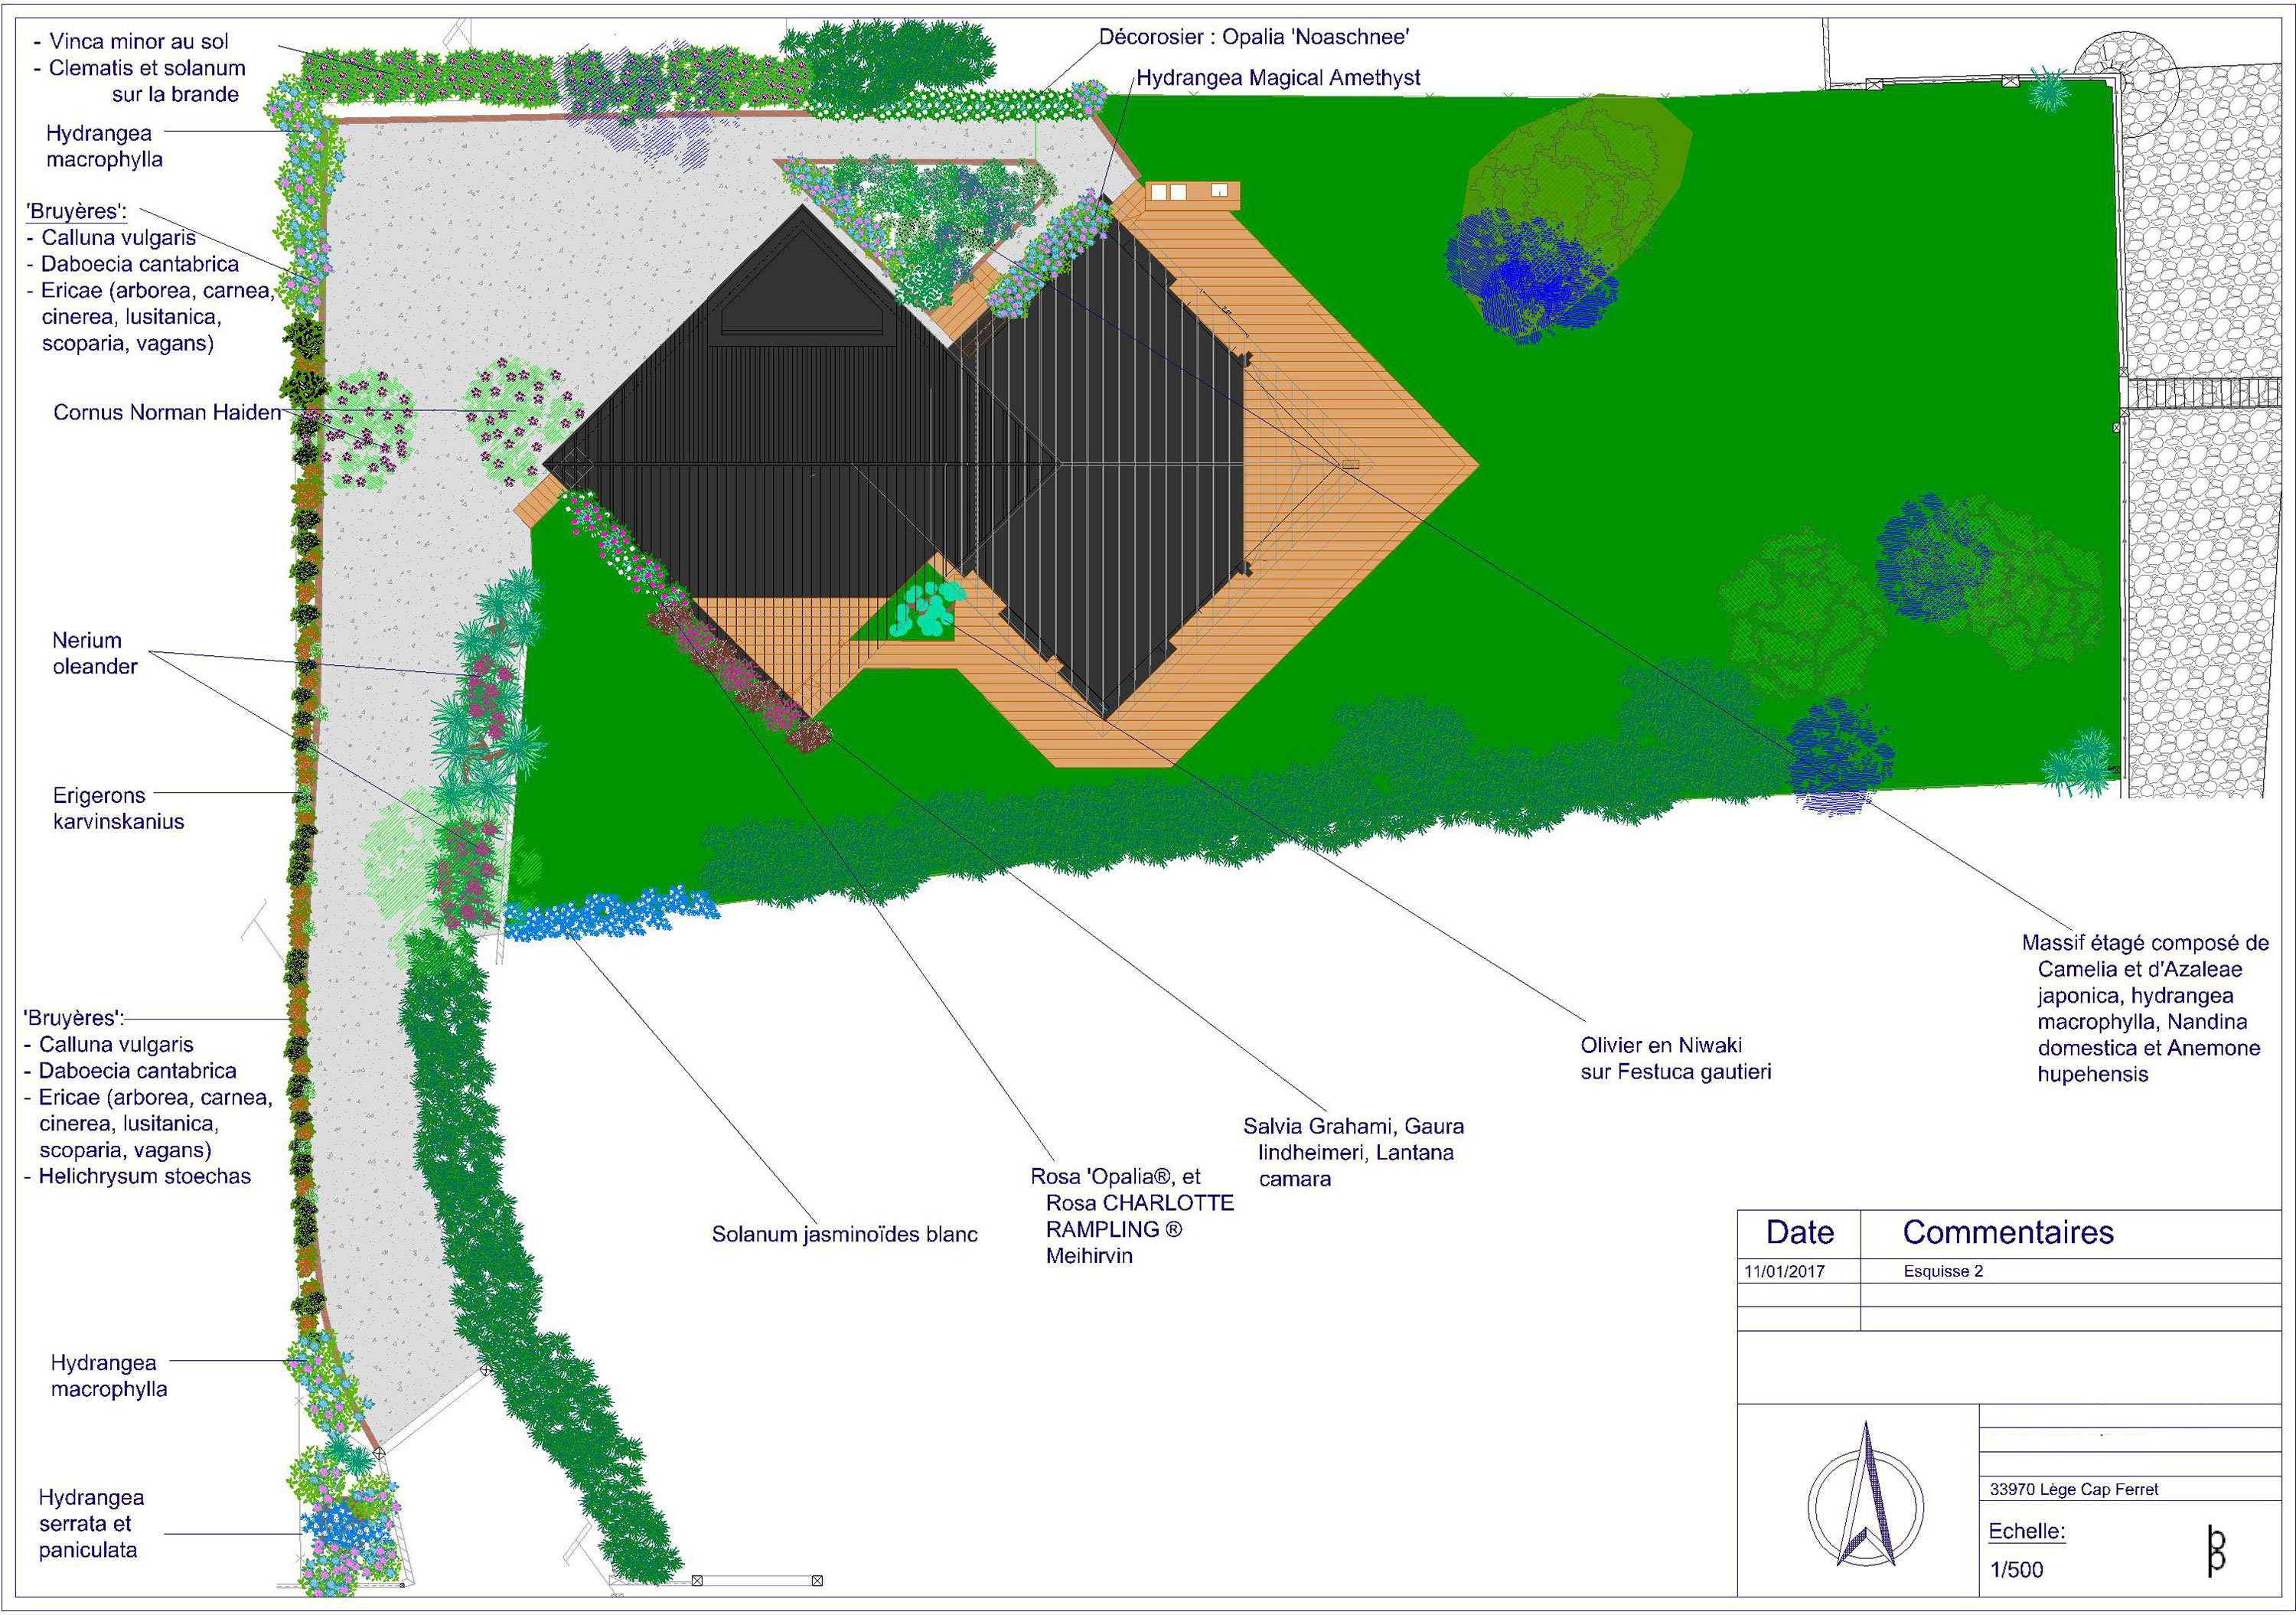Click the signature mark beside the scale
2296x1615 pixels.
[2216, 1552]
